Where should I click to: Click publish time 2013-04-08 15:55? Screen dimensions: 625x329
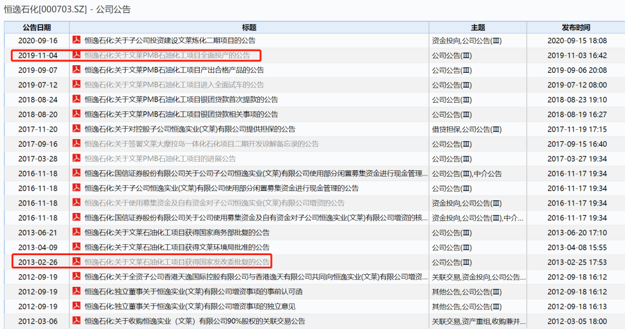[x=577, y=247]
